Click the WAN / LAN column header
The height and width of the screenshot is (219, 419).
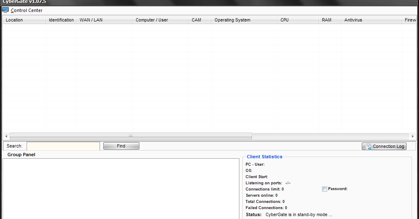pyautogui.click(x=104, y=20)
